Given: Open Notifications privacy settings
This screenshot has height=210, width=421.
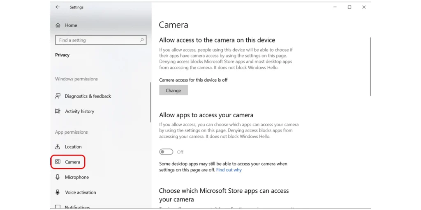Looking at the screenshot, I should (x=77, y=207).
